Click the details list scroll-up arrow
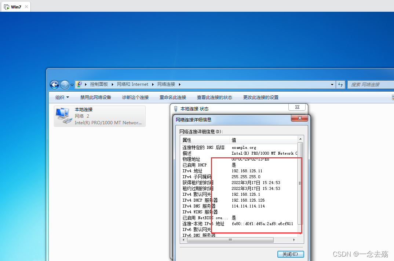Viewport: 394px width, 261px height. (300, 139)
